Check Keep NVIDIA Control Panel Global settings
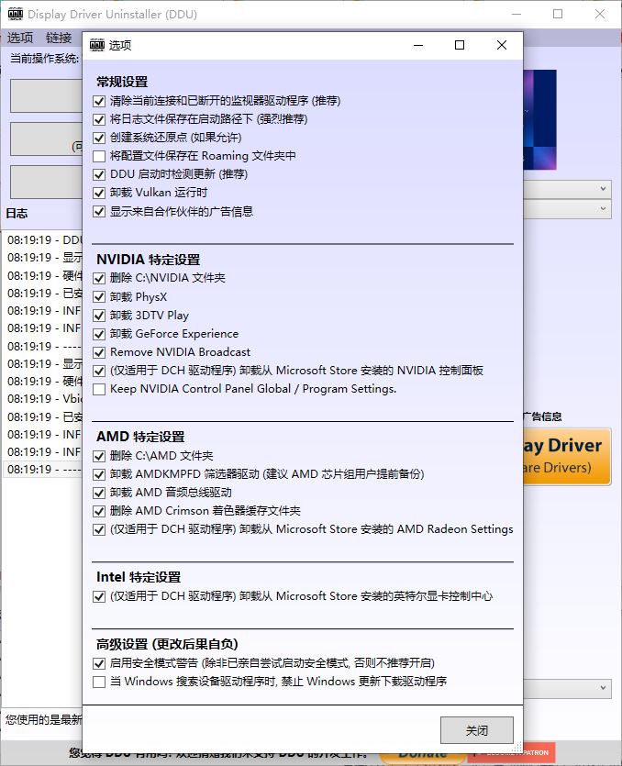 click(100, 389)
